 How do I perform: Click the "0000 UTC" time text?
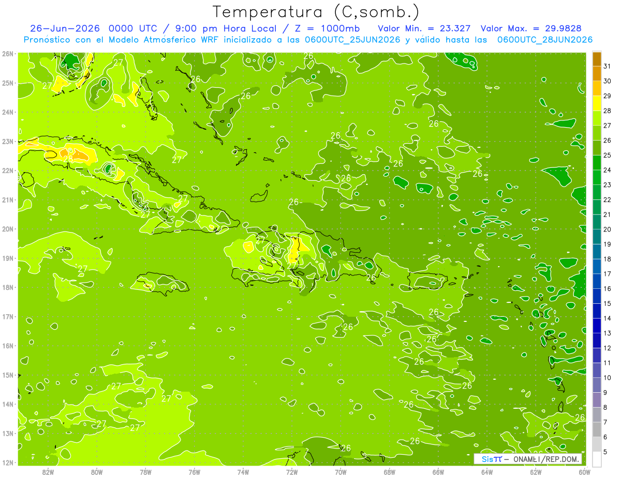pos(134,28)
